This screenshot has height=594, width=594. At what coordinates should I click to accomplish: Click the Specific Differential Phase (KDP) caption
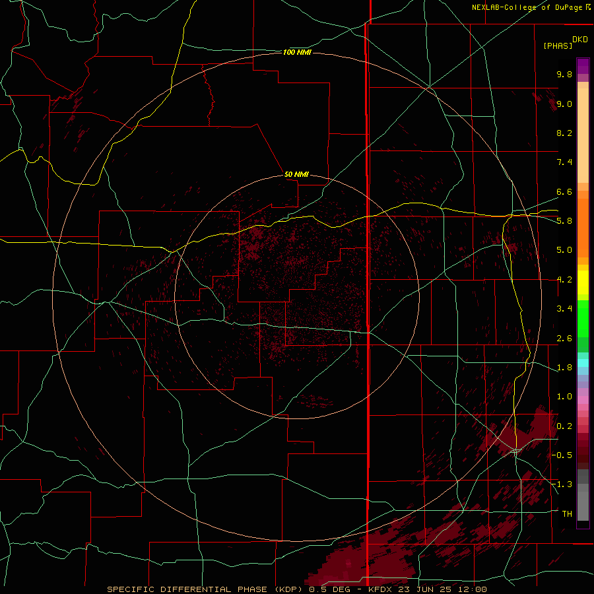(x=206, y=589)
